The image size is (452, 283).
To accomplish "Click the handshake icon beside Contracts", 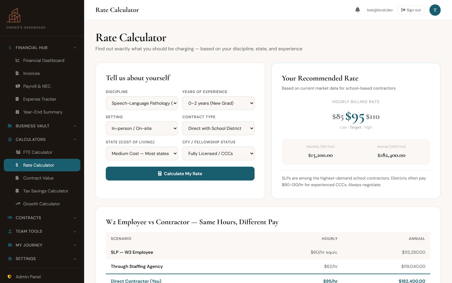I will [x=10, y=218].
